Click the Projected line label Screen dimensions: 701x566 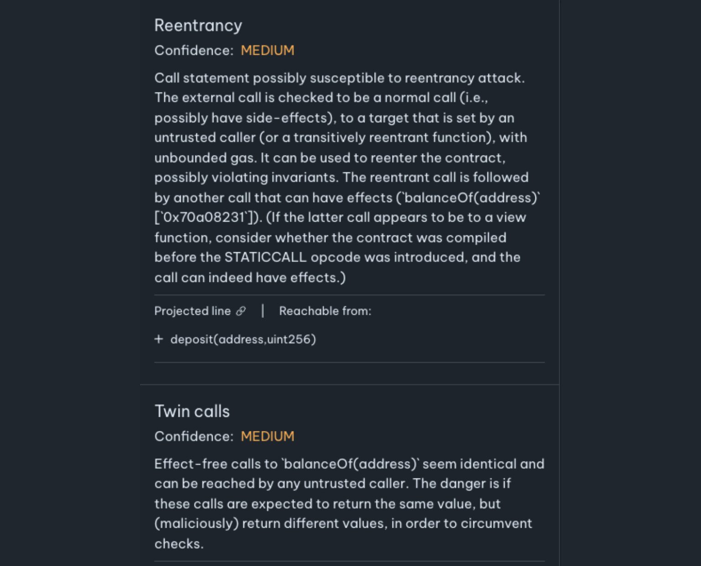point(193,311)
